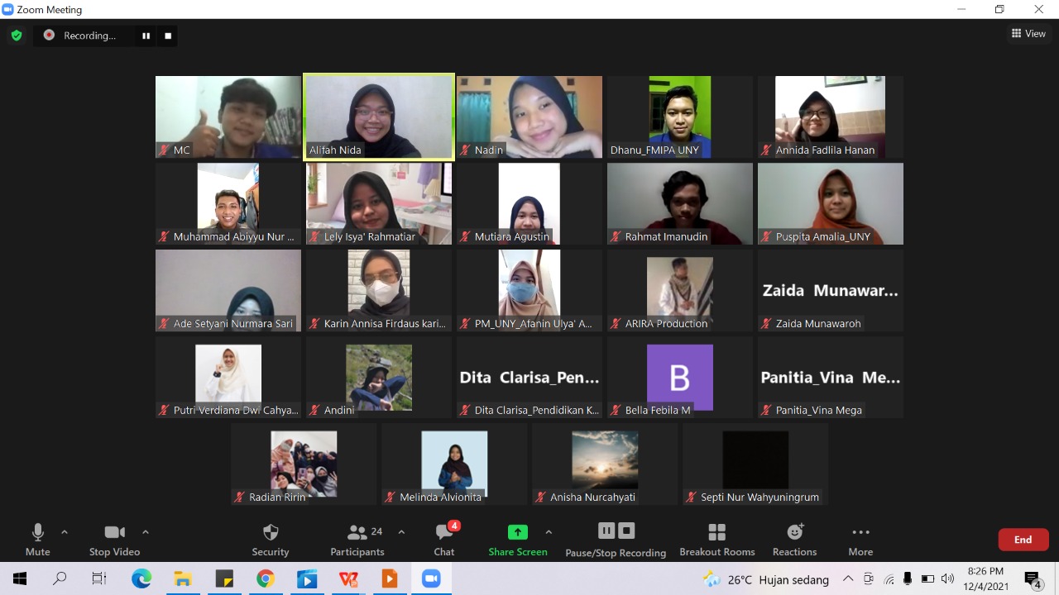Expand the audio options arrow next to Mute
The image size is (1059, 595).
coord(65,532)
